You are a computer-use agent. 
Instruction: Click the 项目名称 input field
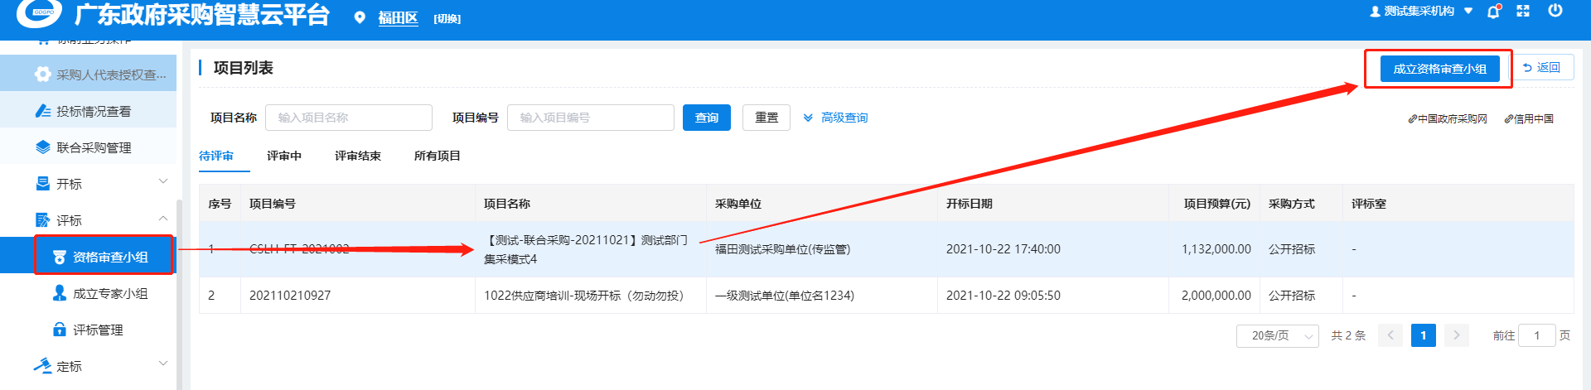pos(348,118)
